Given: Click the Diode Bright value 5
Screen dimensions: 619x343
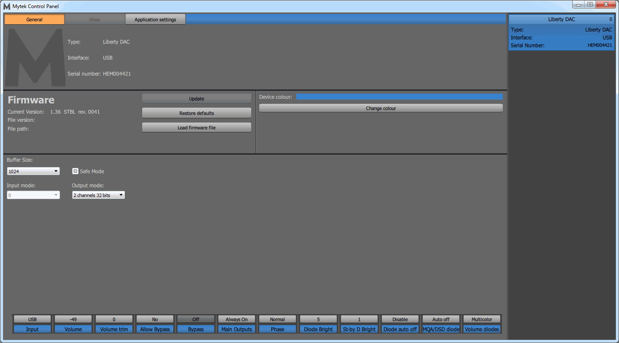Looking at the screenshot, I should click(x=318, y=319).
